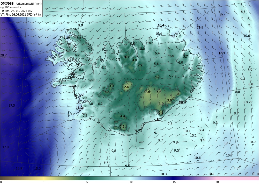Click the value 7.3 on the map

click(x=85, y=98)
